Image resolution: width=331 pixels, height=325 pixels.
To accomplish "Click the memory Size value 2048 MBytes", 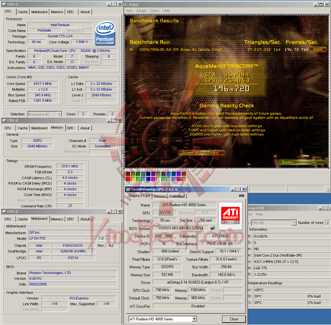I will (37, 146).
